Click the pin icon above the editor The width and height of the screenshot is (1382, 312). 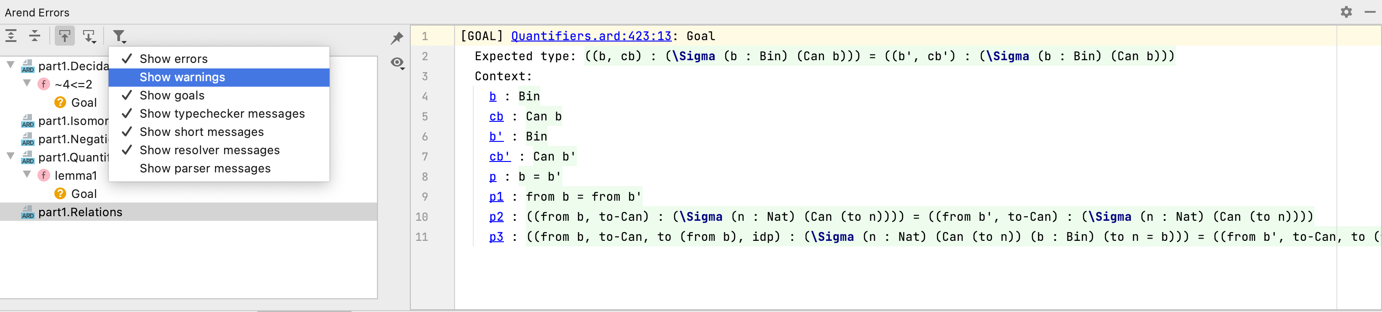tap(397, 37)
